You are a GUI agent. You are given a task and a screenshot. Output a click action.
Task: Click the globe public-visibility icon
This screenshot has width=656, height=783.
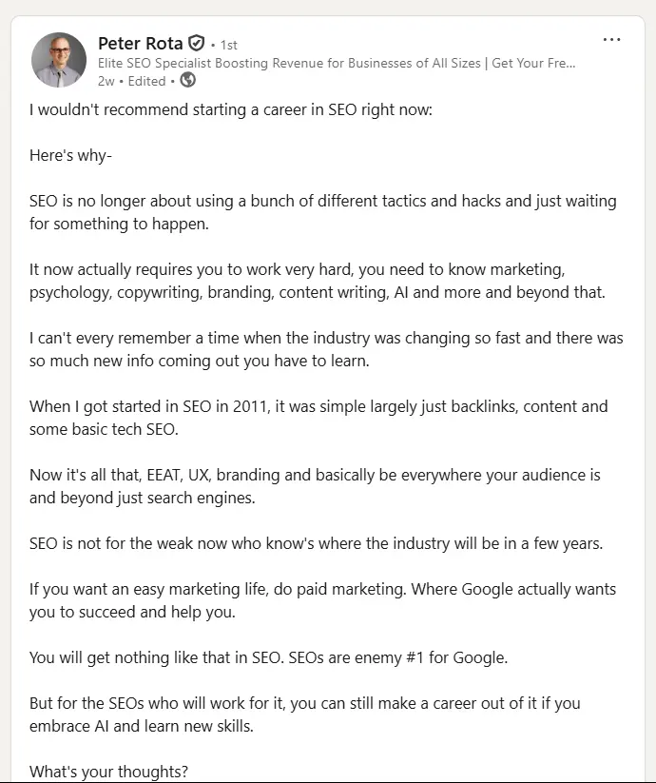187,80
